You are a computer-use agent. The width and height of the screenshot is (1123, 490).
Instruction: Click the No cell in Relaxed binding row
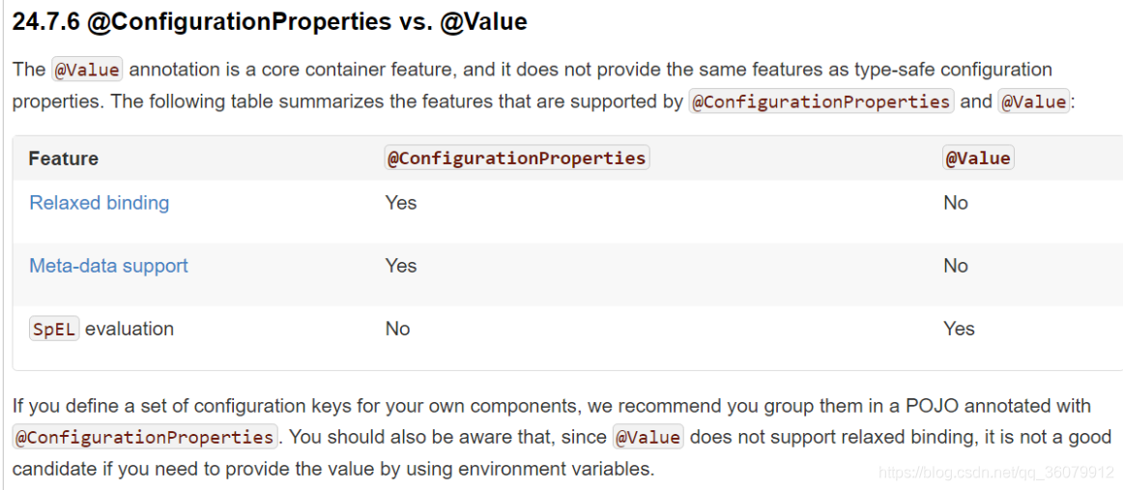[x=956, y=203]
